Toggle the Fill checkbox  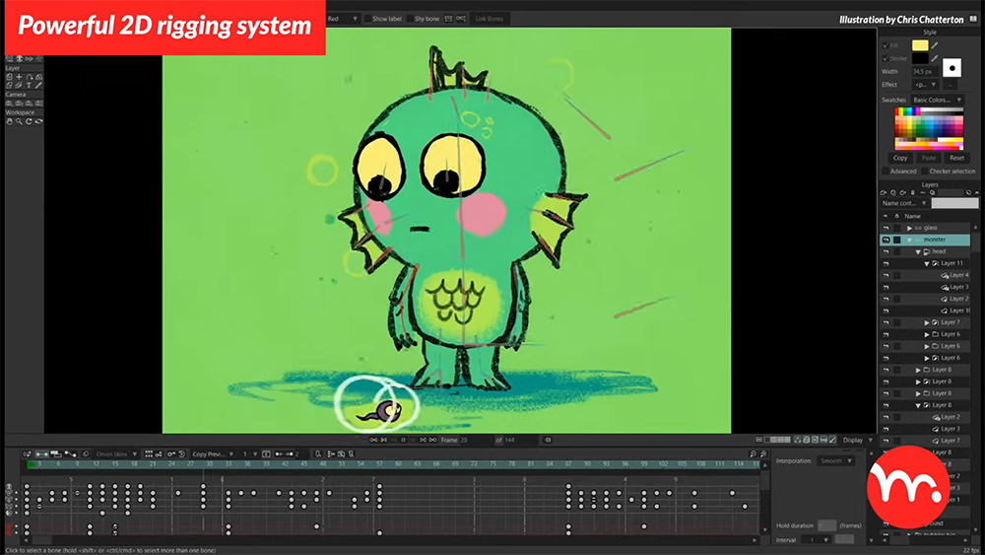pos(886,45)
